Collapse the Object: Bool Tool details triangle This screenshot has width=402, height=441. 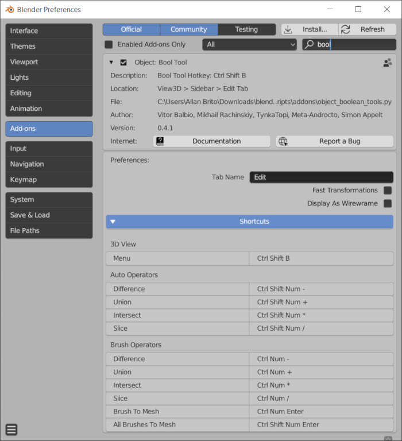(111, 63)
